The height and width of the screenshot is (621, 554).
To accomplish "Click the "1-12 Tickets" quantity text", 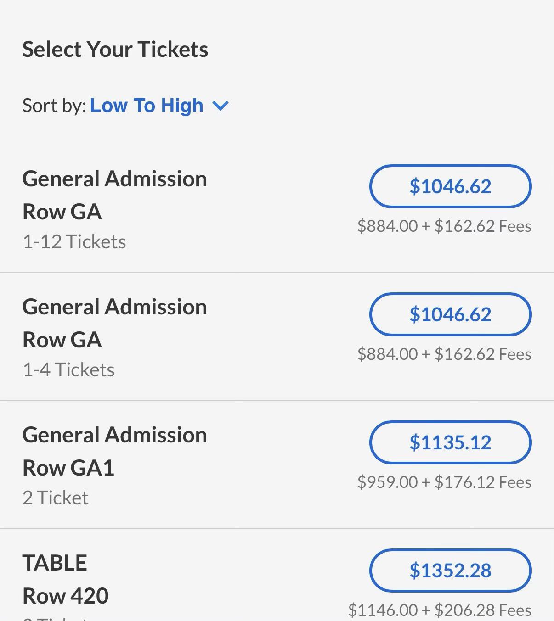I will 74,241.
